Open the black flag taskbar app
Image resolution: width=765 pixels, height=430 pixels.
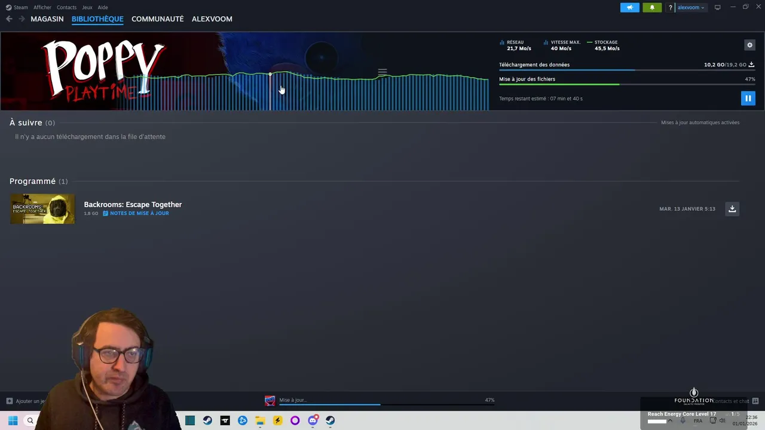[x=225, y=420]
